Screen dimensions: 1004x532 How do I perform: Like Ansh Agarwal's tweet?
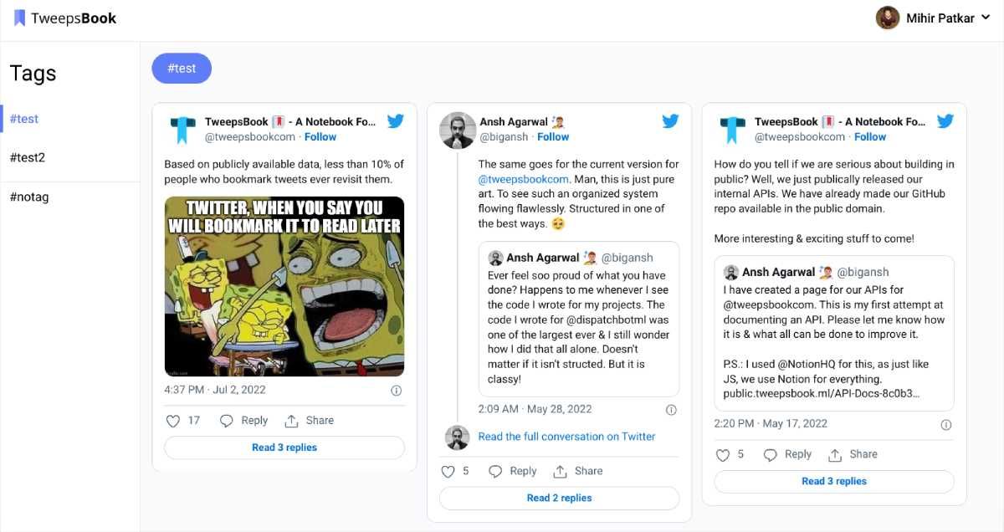click(448, 471)
